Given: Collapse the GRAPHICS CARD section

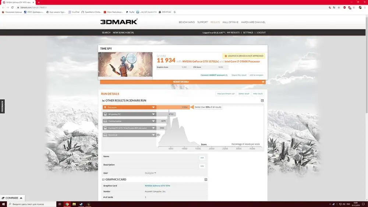Looking at the screenshot, I should [x=206, y=179].
